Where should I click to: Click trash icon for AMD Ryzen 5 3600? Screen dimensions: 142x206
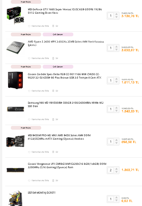pos(53,58)
